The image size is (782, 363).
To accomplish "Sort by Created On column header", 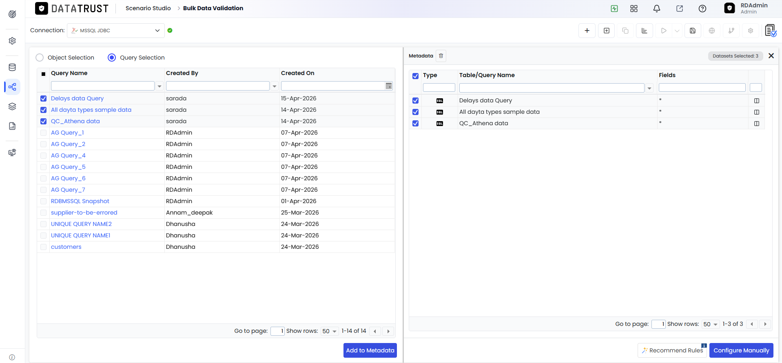I will tap(297, 73).
